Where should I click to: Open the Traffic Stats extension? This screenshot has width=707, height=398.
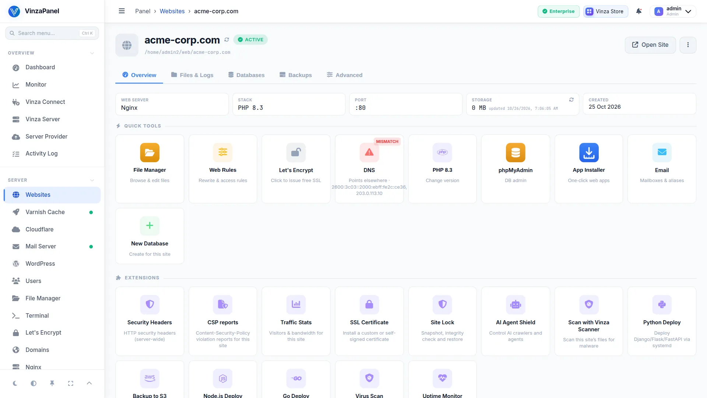tap(296, 321)
